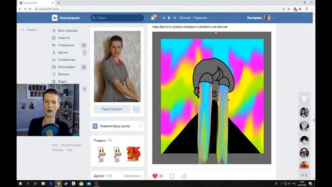
Task: Open the Музыка section
Action: coord(63,74)
